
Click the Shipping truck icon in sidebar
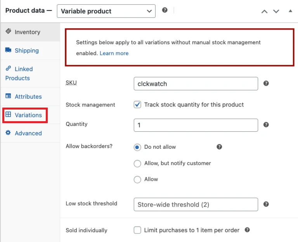coord(9,50)
